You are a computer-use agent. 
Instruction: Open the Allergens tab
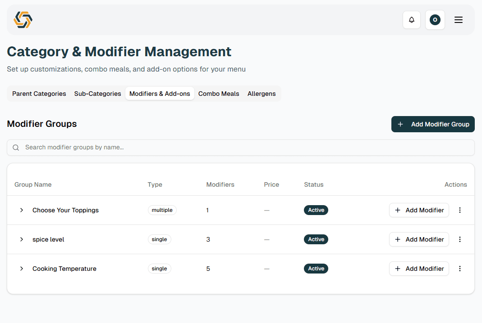(x=262, y=94)
